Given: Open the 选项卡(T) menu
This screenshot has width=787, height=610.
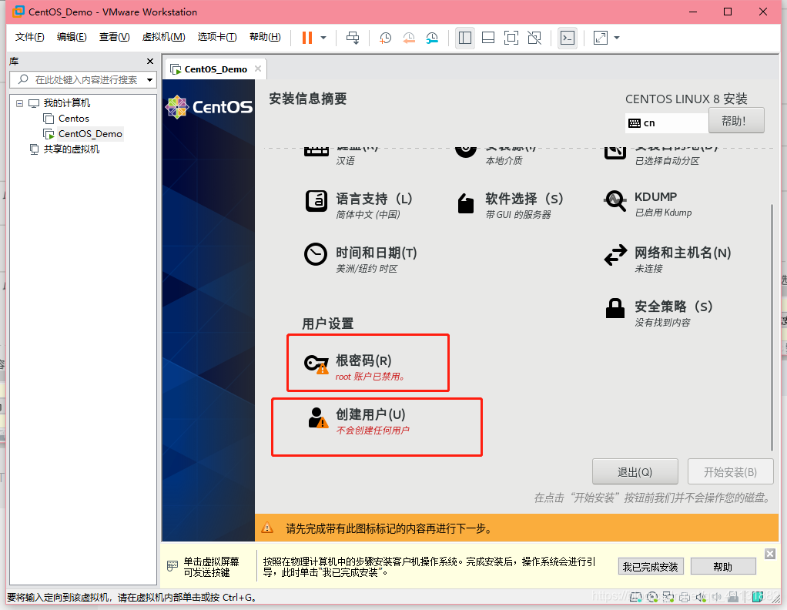Looking at the screenshot, I should (217, 37).
